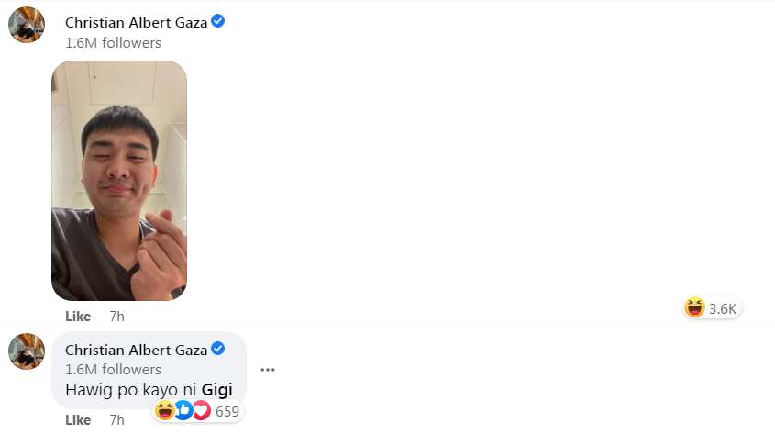
Task: Like the photo comment
Action: [78, 317]
